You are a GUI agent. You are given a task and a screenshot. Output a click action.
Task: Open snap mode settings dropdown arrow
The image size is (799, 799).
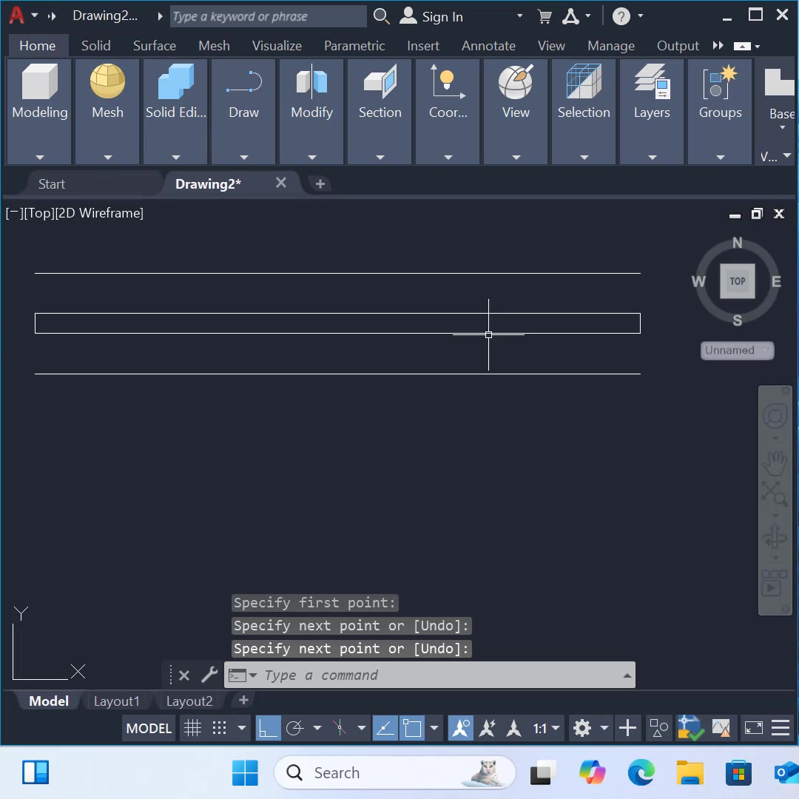pos(242,728)
